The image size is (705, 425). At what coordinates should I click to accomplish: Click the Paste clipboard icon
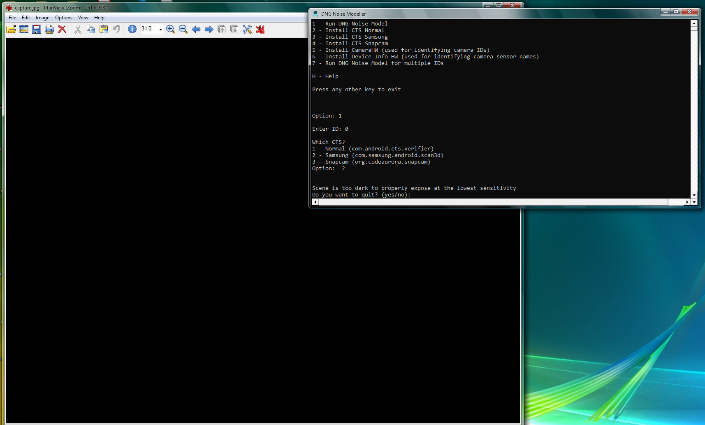pos(104,29)
